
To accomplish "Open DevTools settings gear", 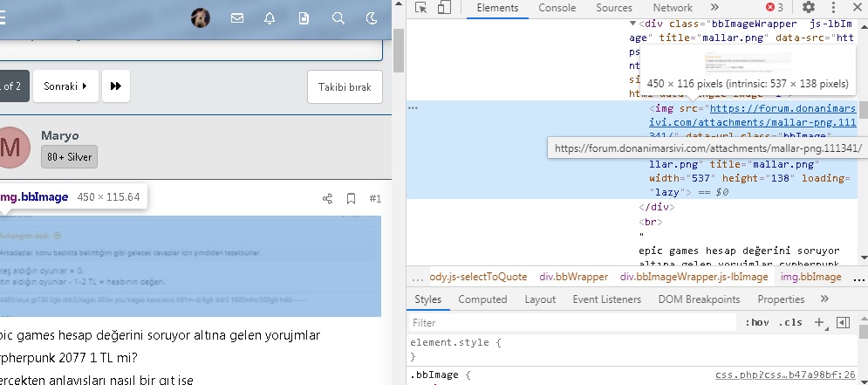I will 808,8.
